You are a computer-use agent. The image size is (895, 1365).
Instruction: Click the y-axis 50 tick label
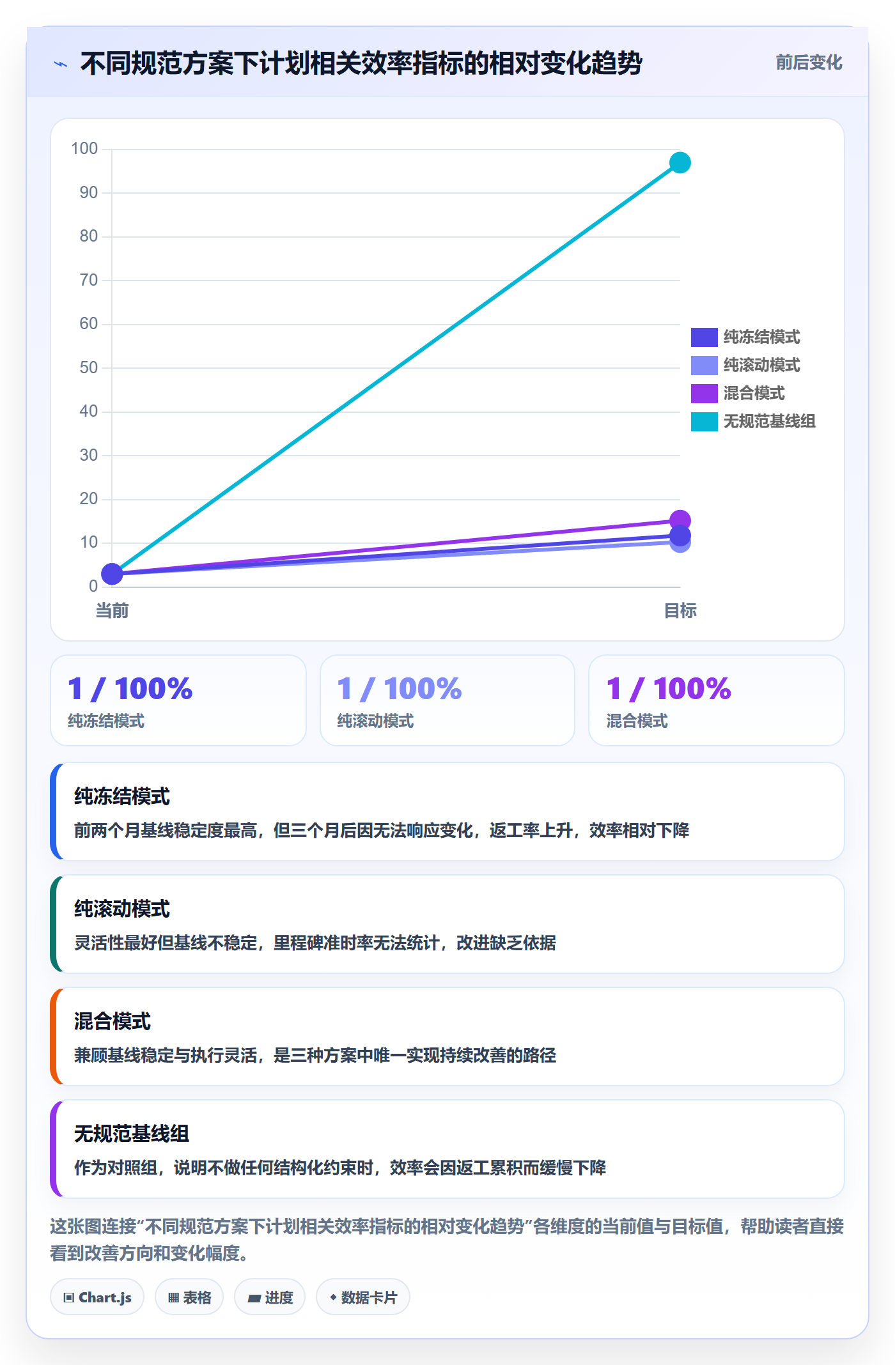coord(88,368)
